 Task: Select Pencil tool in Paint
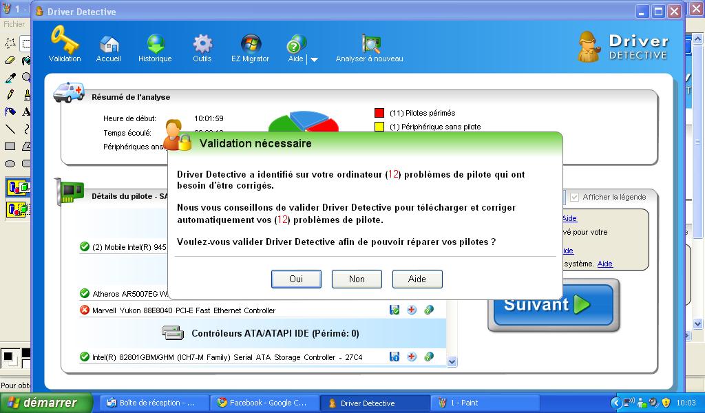(x=10, y=95)
